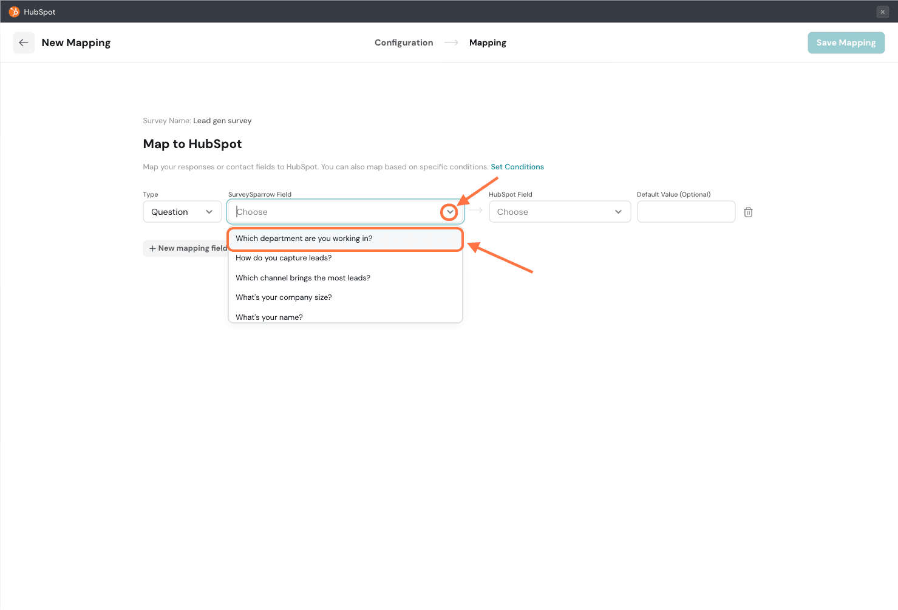Open the Set Conditions link
Image resolution: width=898 pixels, height=610 pixels.
pos(517,167)
